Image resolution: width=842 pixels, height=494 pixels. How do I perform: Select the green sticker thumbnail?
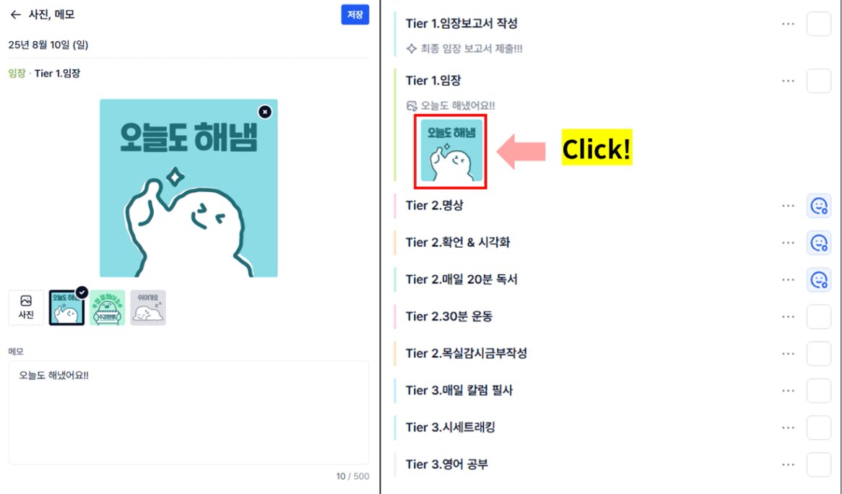pos(108,308)
